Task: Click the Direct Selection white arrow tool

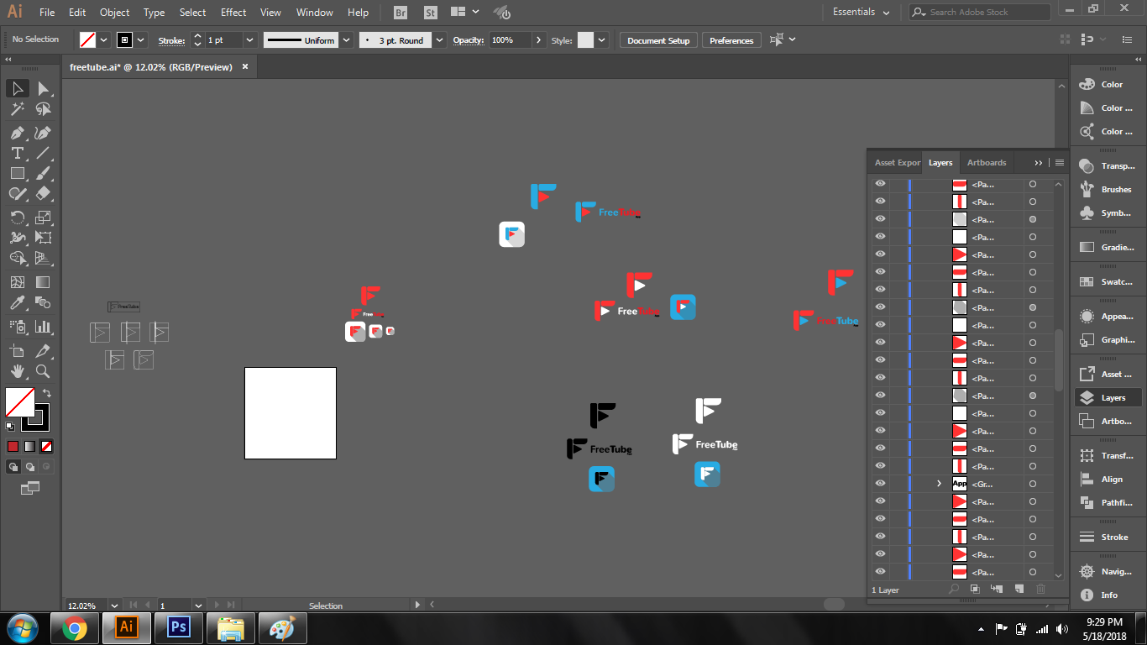Action: (43, 88)
